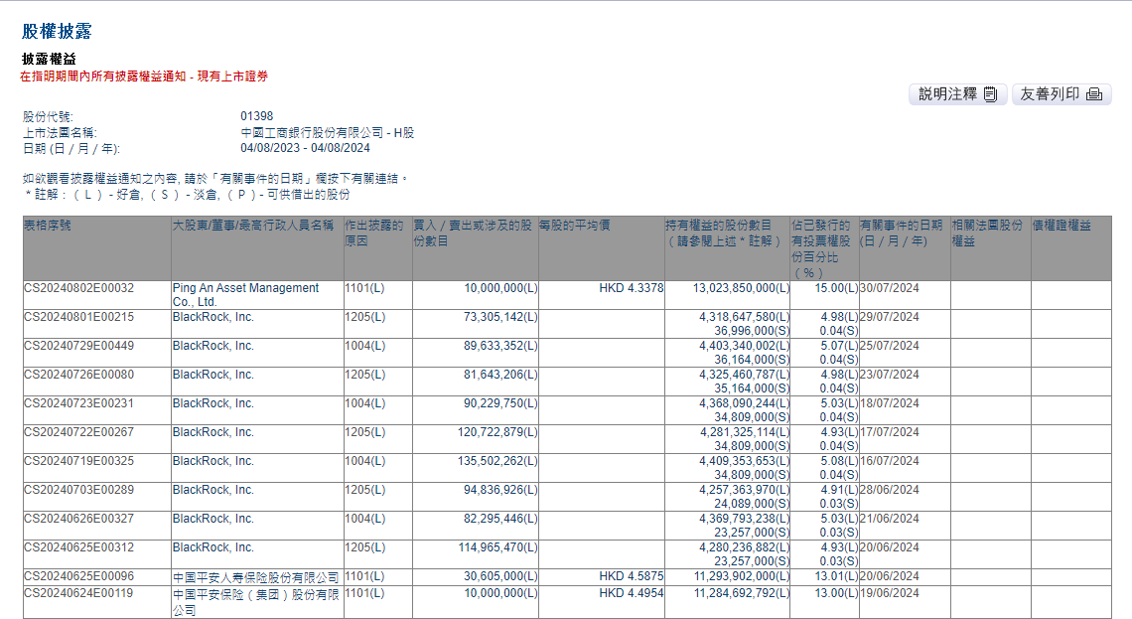Select the 中国平安保险（集团）股份有限公司 shareholder name
Screen dimensions: 1132x619
255,602
